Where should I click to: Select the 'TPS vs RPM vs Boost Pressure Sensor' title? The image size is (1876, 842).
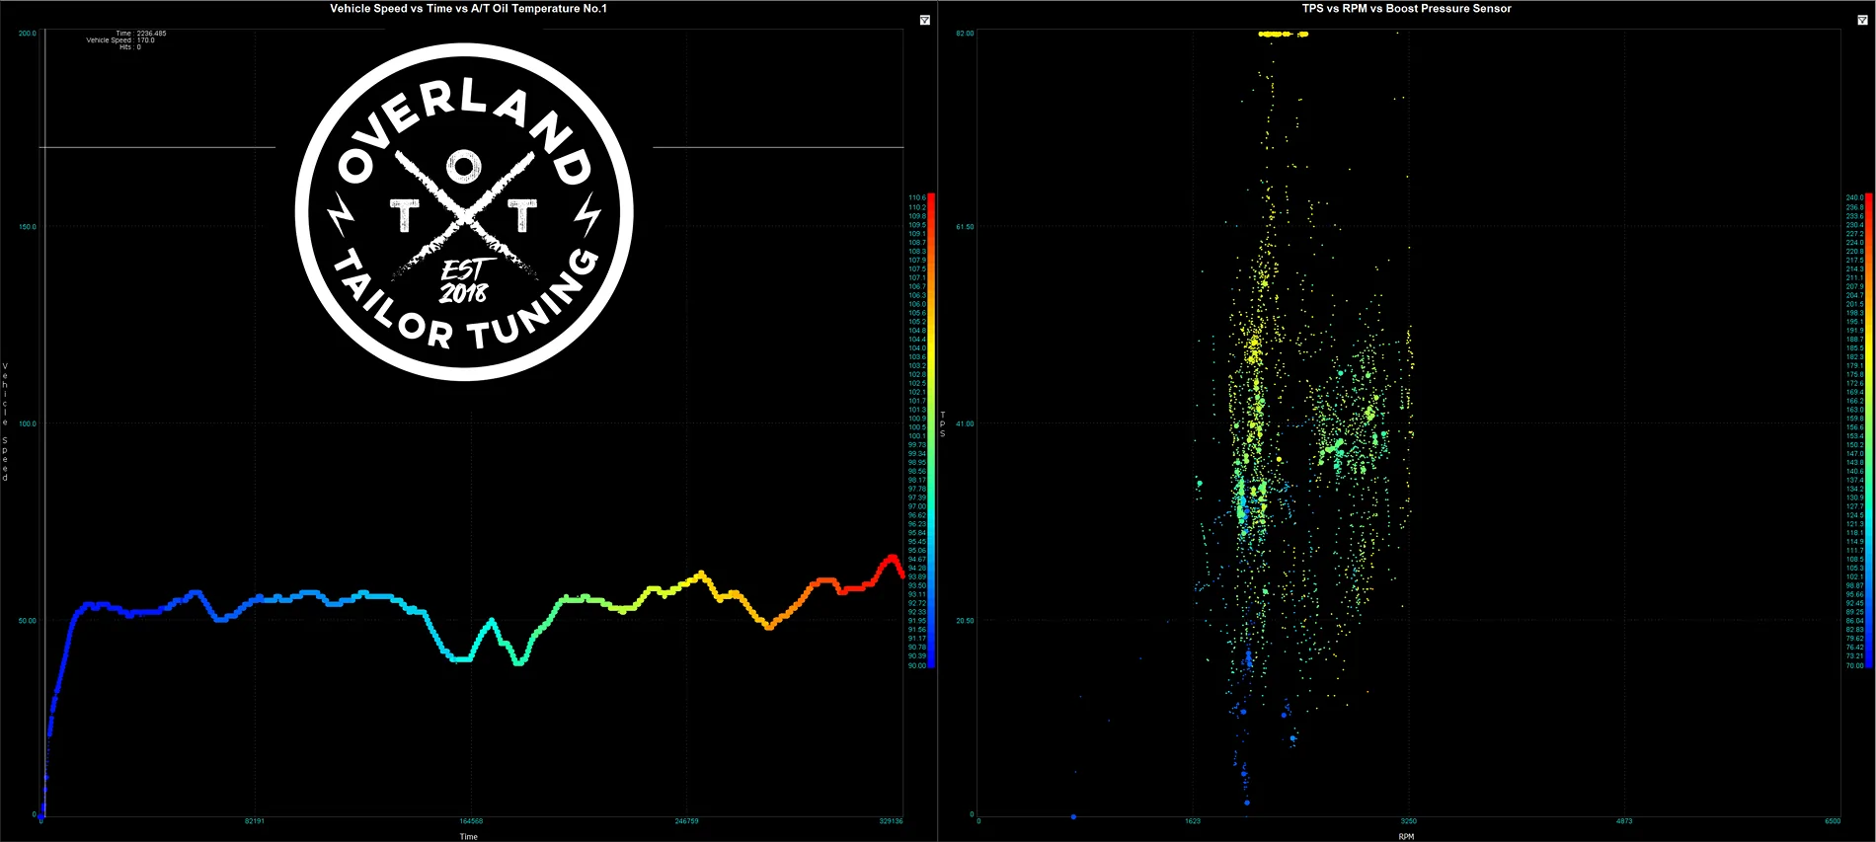tap(1406, 8)
